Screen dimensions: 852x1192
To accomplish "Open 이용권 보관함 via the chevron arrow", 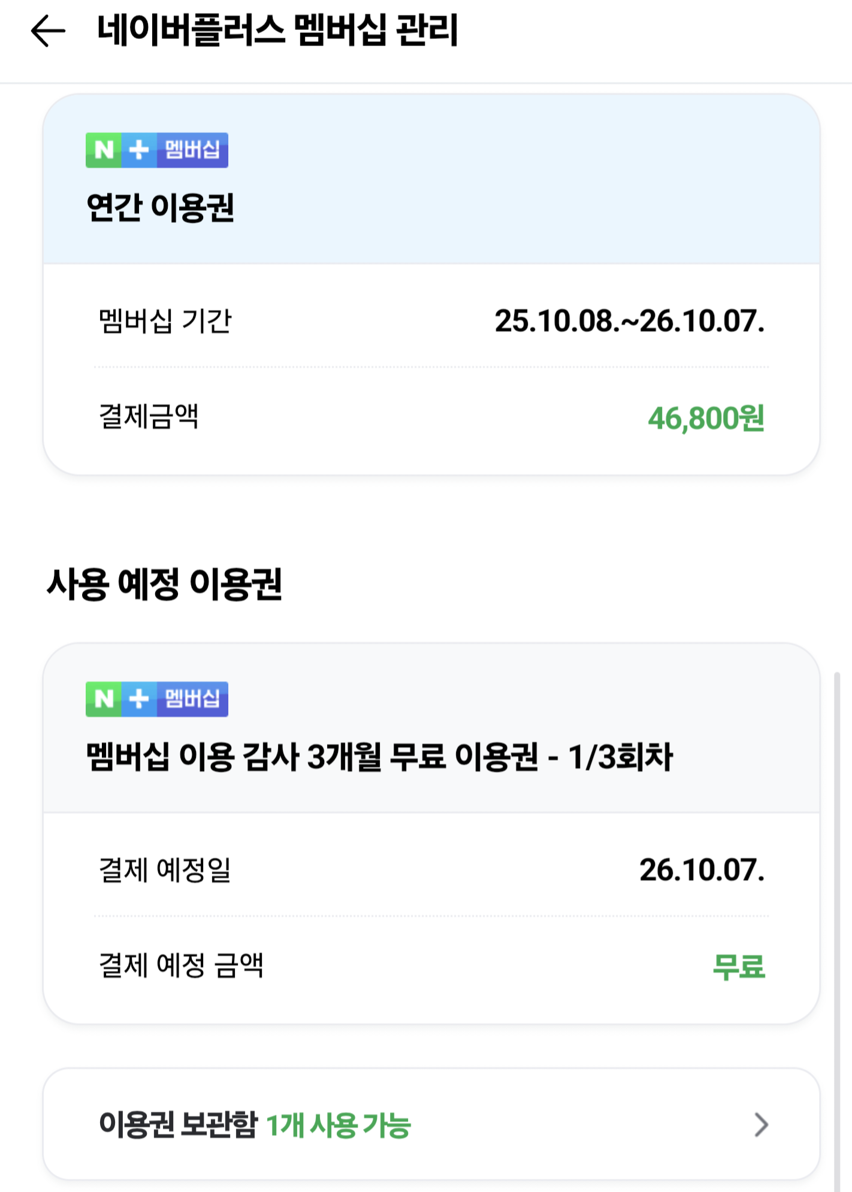I will [761, 1124].
